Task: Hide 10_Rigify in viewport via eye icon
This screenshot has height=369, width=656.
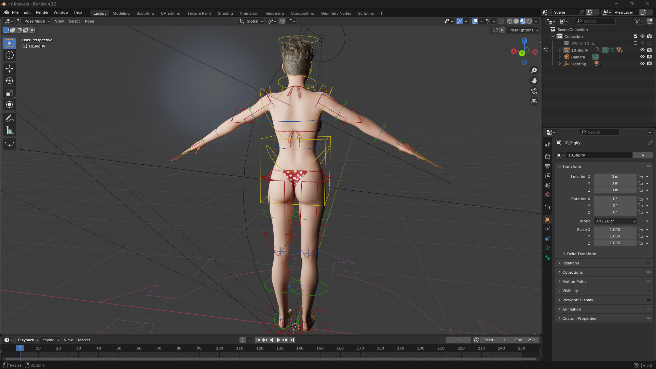Action: [642, 50]
